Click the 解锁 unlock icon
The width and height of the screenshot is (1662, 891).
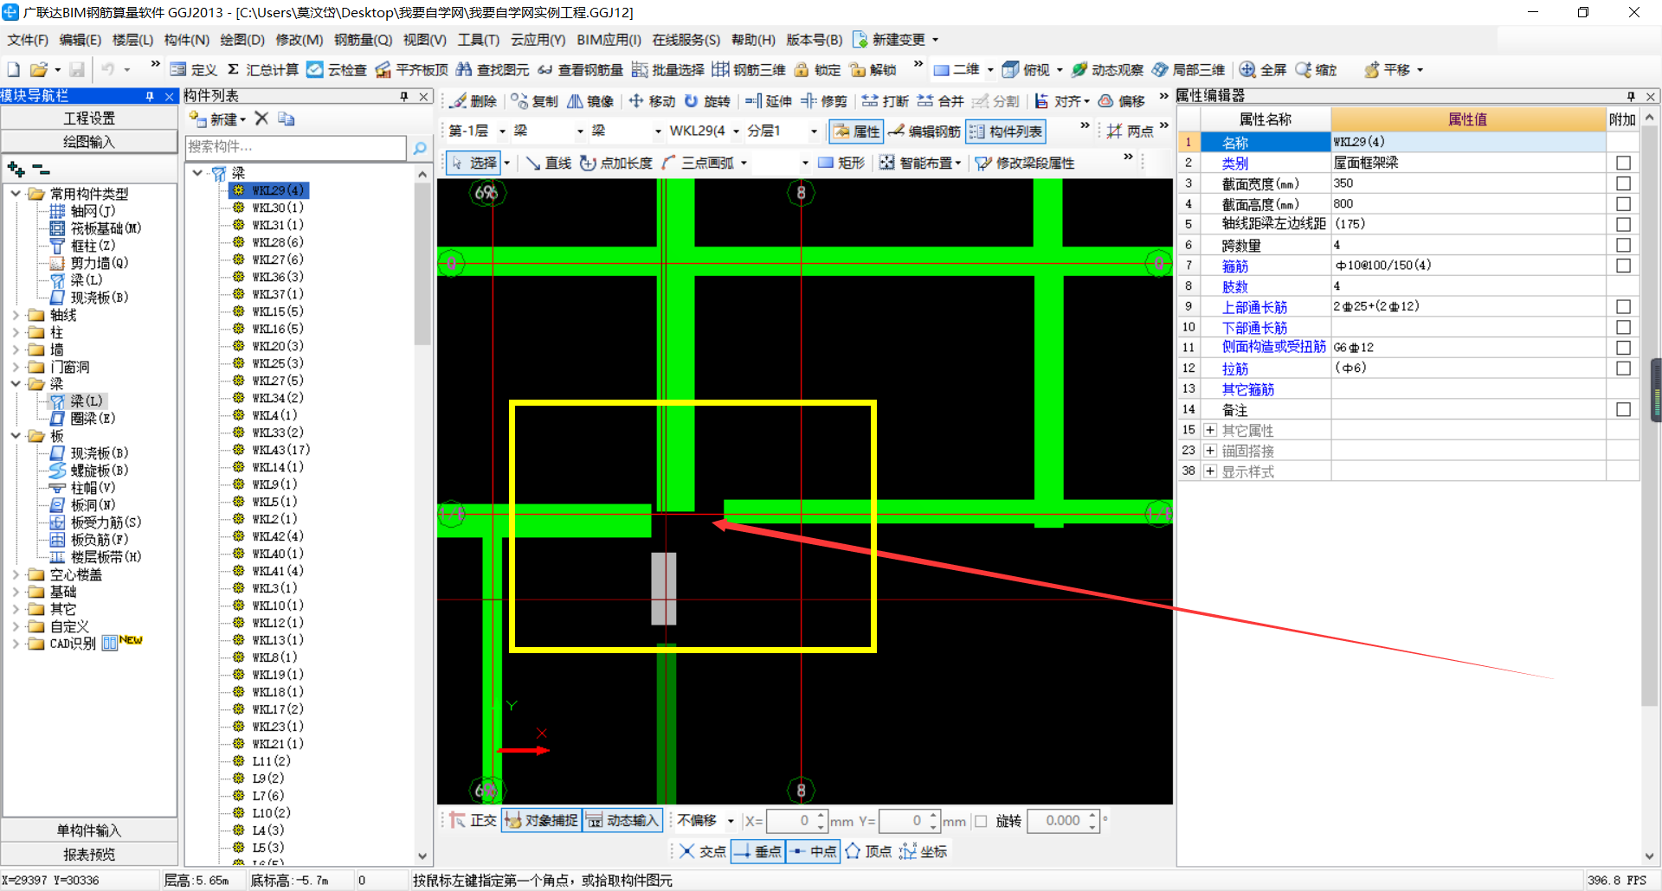click(873, 69)
